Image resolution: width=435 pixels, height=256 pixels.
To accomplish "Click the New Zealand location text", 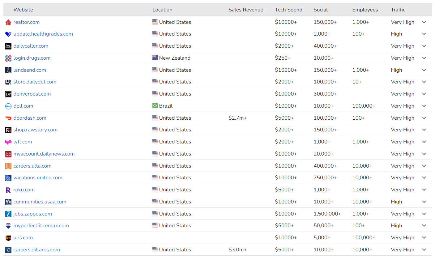I will coord(175,58).
